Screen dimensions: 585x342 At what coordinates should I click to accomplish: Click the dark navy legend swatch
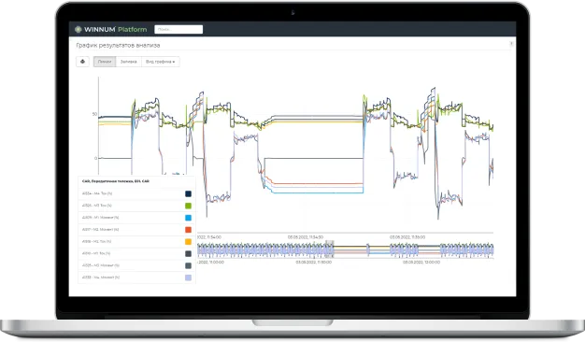point(188,193)
